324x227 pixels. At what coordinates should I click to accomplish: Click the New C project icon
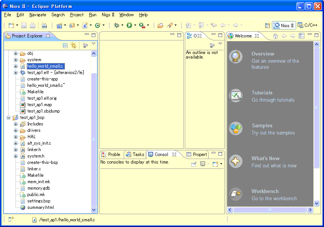(60, 25)
